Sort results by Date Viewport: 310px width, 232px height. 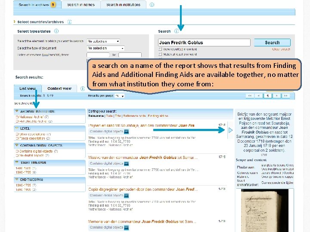coord(109,116)
